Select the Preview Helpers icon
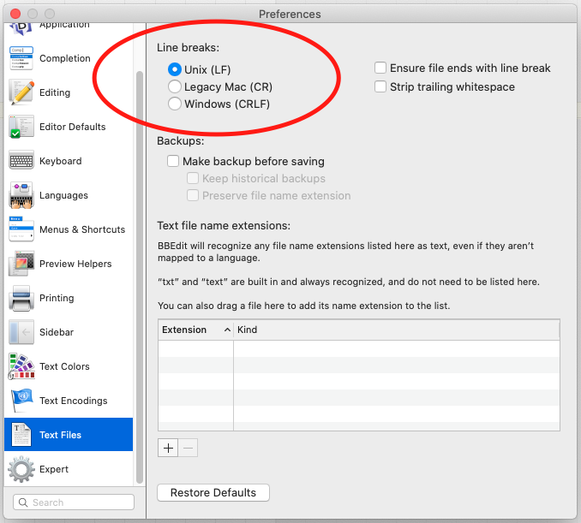Image resolution: width=581 pixels, height=523 pixels. [21, 264]
